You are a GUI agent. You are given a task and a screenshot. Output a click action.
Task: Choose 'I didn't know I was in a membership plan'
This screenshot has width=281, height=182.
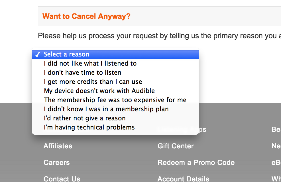(106, 109)
